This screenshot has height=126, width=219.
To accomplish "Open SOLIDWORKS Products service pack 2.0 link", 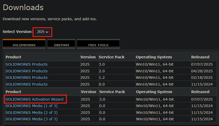I will 27,71.
